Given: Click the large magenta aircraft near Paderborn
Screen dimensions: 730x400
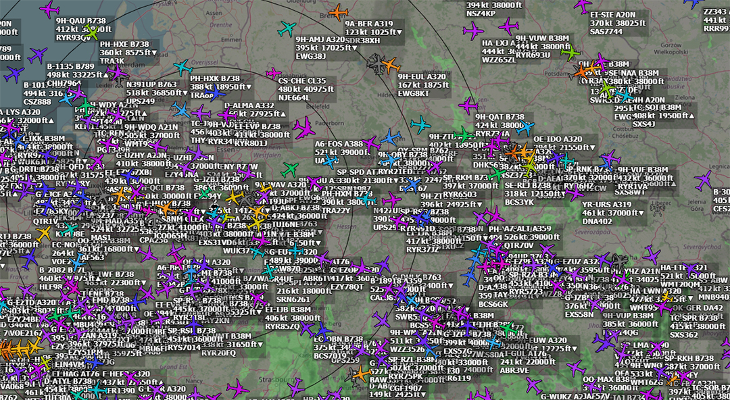Looking at the screenshot, I should pos(304,126).
